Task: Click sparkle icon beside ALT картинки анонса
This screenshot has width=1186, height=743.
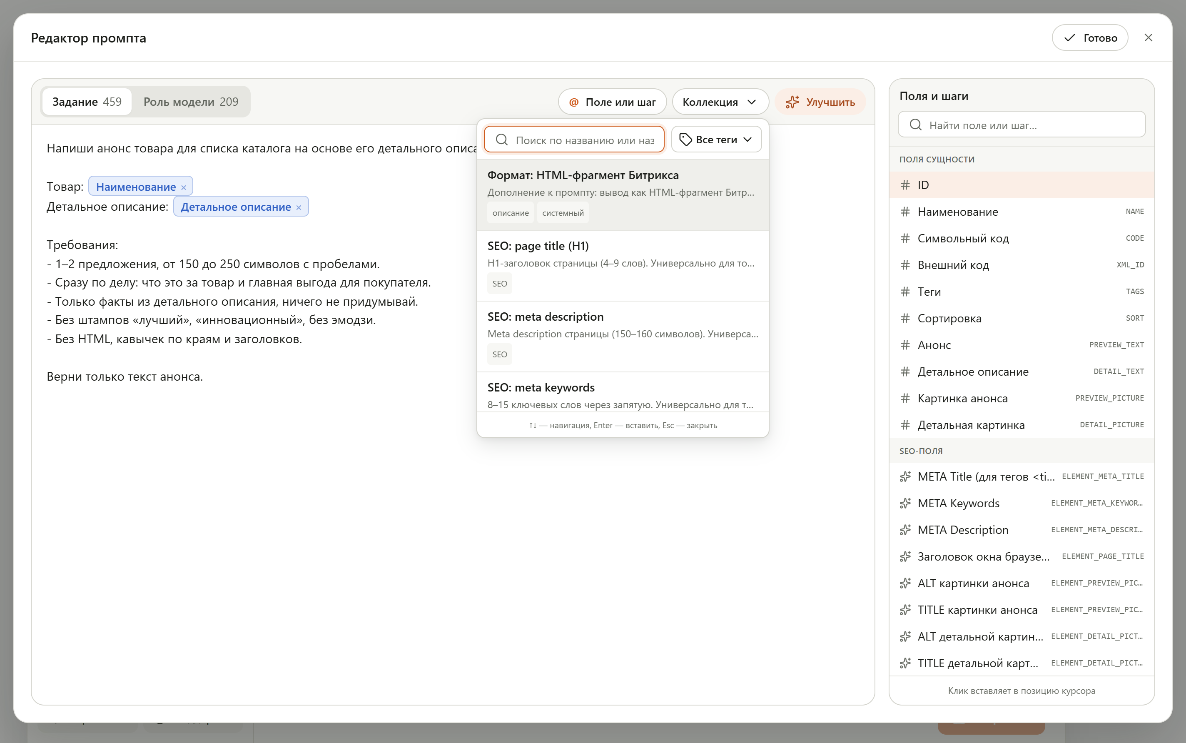Action: pyautogui.click(x=905, y=583)
